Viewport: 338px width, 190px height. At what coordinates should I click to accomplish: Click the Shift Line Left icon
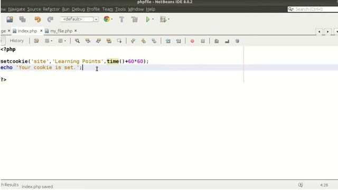[168, 41]
